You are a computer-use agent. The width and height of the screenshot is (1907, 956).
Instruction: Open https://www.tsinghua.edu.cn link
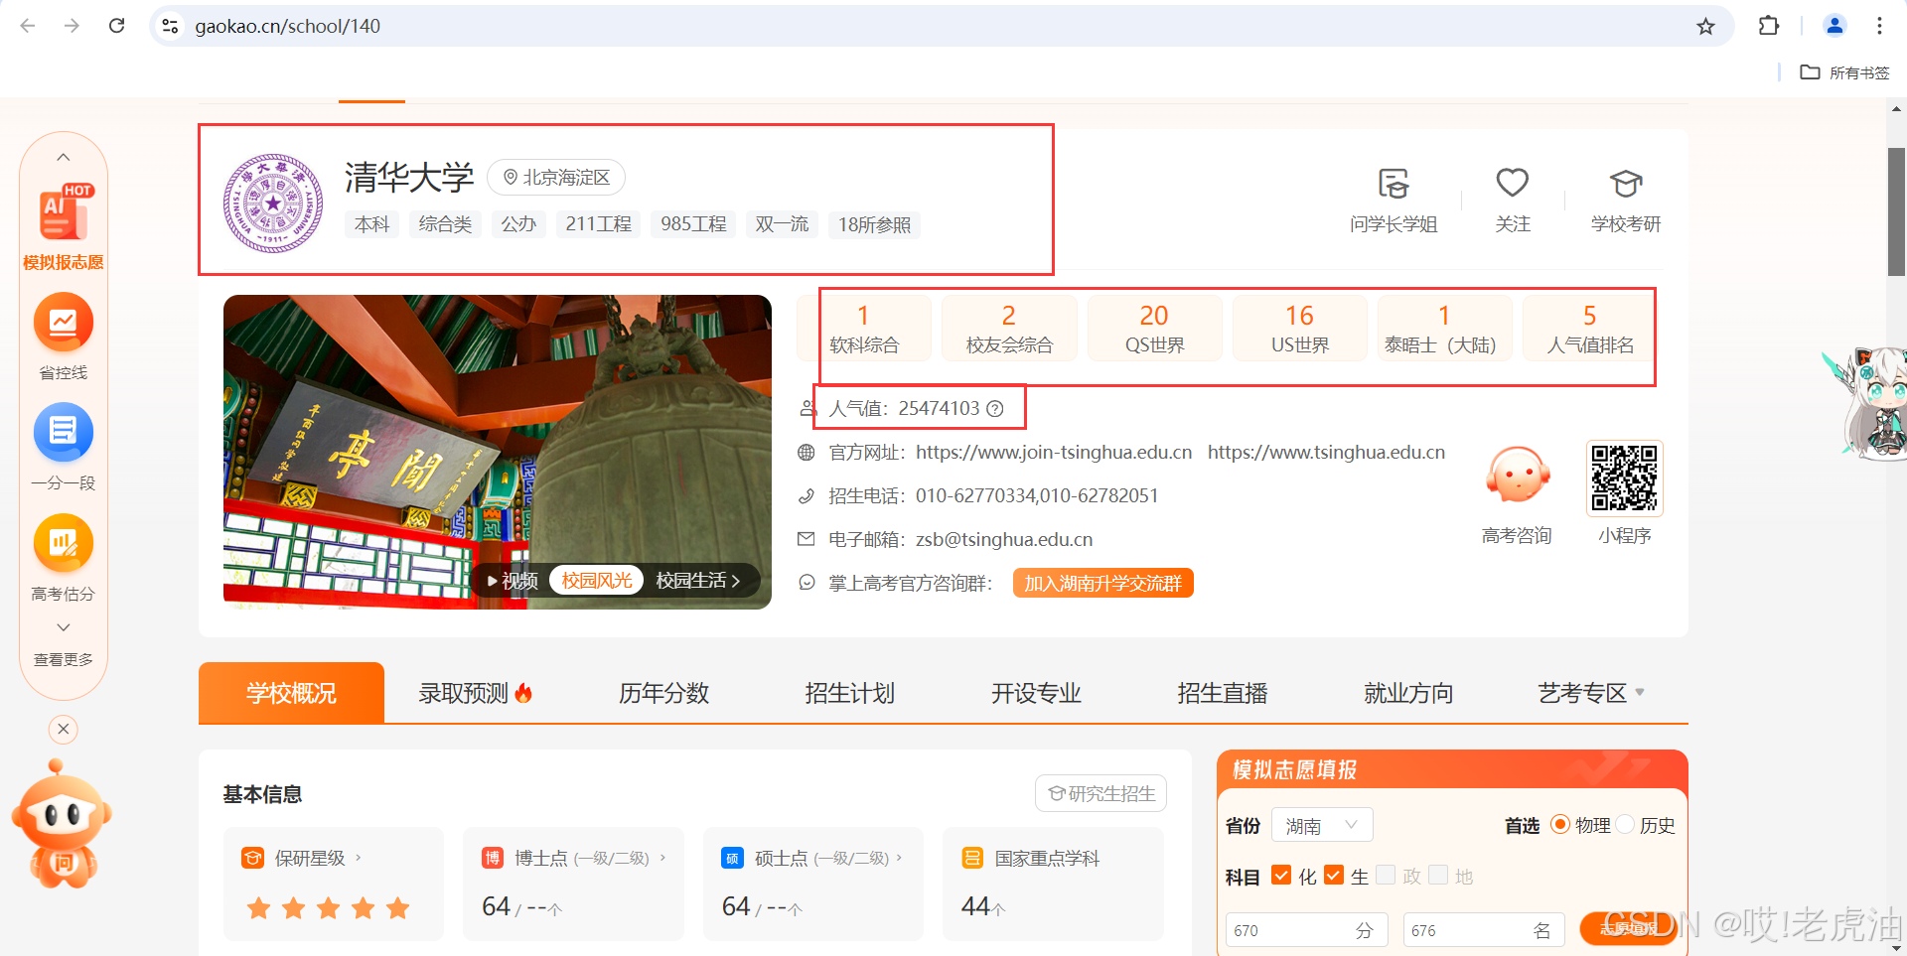click(x=1326, y=452)
